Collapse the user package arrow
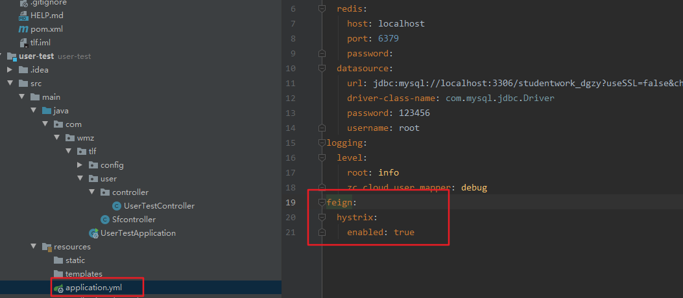683x298 pixels. [80, 178]
